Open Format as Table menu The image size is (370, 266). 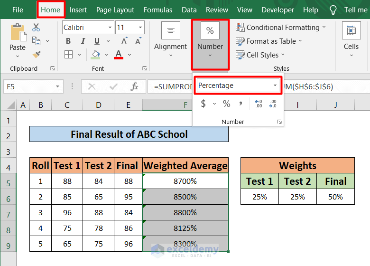pyautogui.click(x=269, y=41)
